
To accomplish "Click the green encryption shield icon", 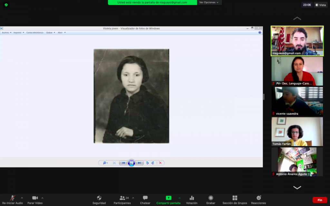I will coord(6,5).
